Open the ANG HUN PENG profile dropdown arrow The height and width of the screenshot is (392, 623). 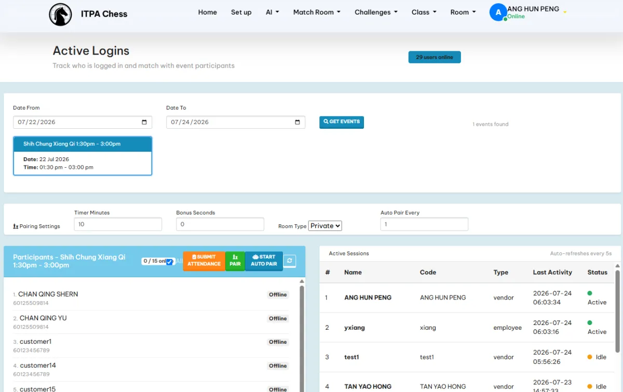click(565, 12)
